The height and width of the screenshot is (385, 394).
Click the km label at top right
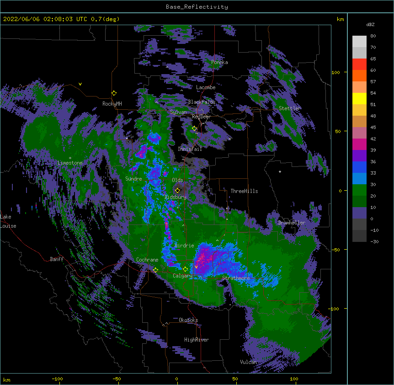tap(340, 19)
